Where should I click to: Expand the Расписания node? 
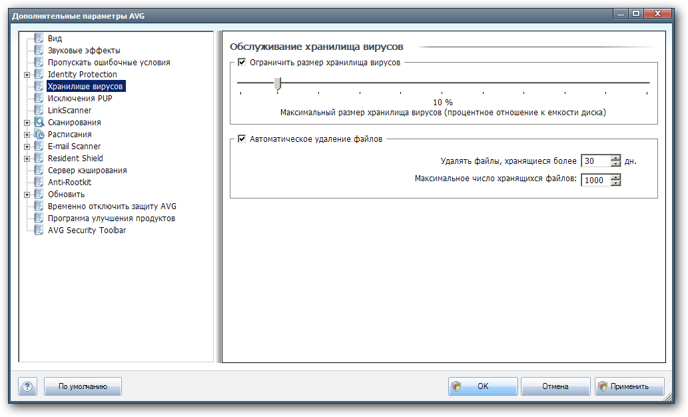[27, 135]
